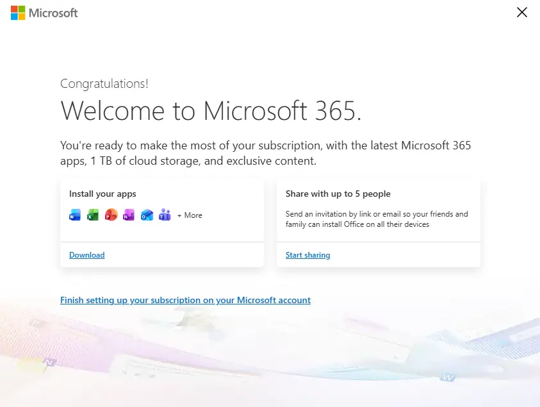Click the "Congratulations!" text

pyautogui.click(x=104, y=84)
